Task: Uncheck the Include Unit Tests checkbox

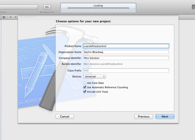Action: click(x=85, y=92)
